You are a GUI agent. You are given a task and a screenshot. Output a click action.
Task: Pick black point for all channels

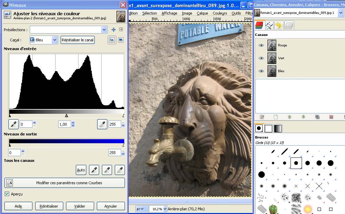coord(94,170)
